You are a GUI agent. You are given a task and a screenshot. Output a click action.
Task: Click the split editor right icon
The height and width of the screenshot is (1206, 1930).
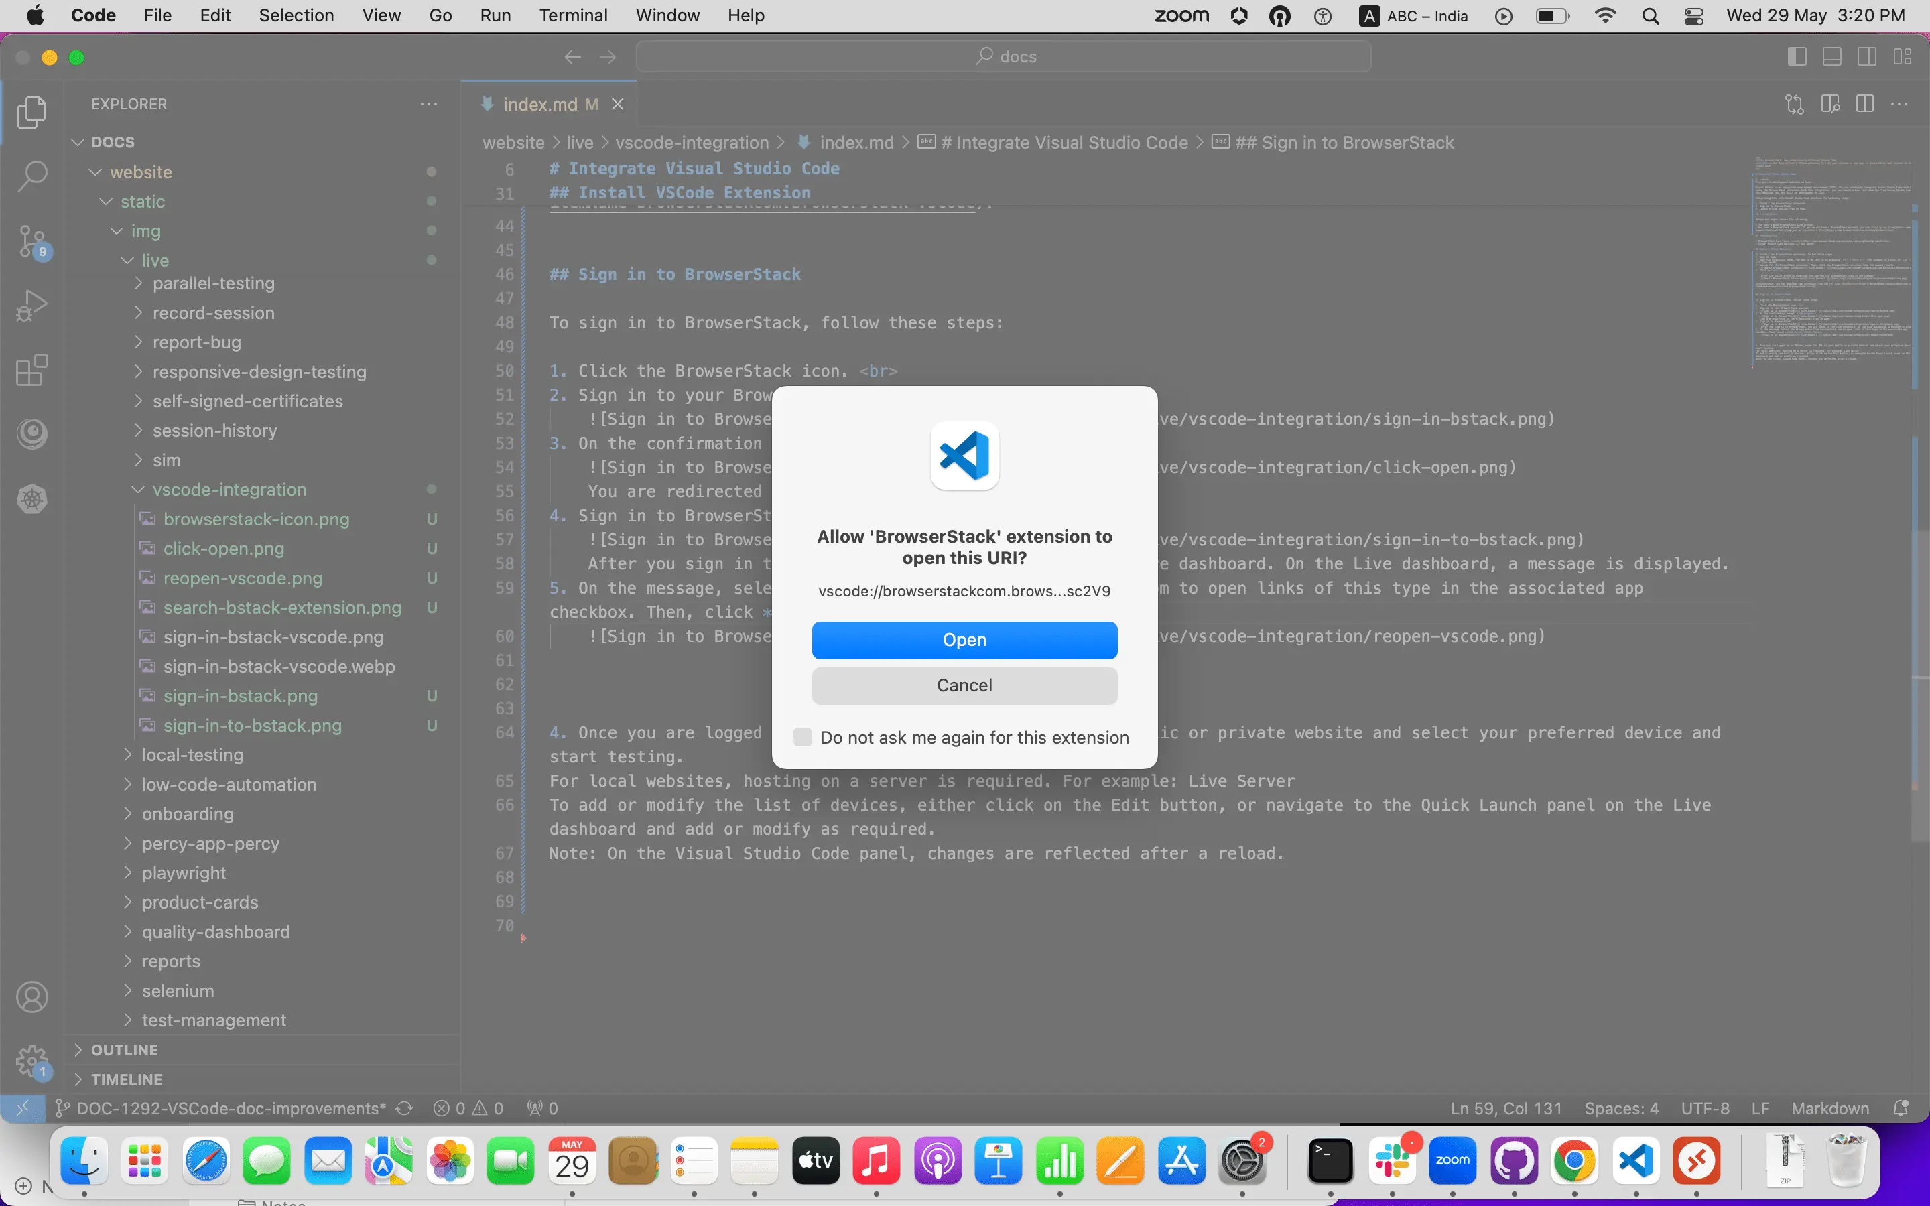pyautogui.click(x=1864, y=104)
